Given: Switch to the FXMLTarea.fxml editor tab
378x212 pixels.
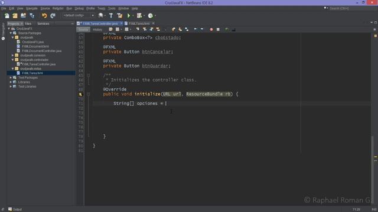Looking at the screenshot, I should (139, 24).
